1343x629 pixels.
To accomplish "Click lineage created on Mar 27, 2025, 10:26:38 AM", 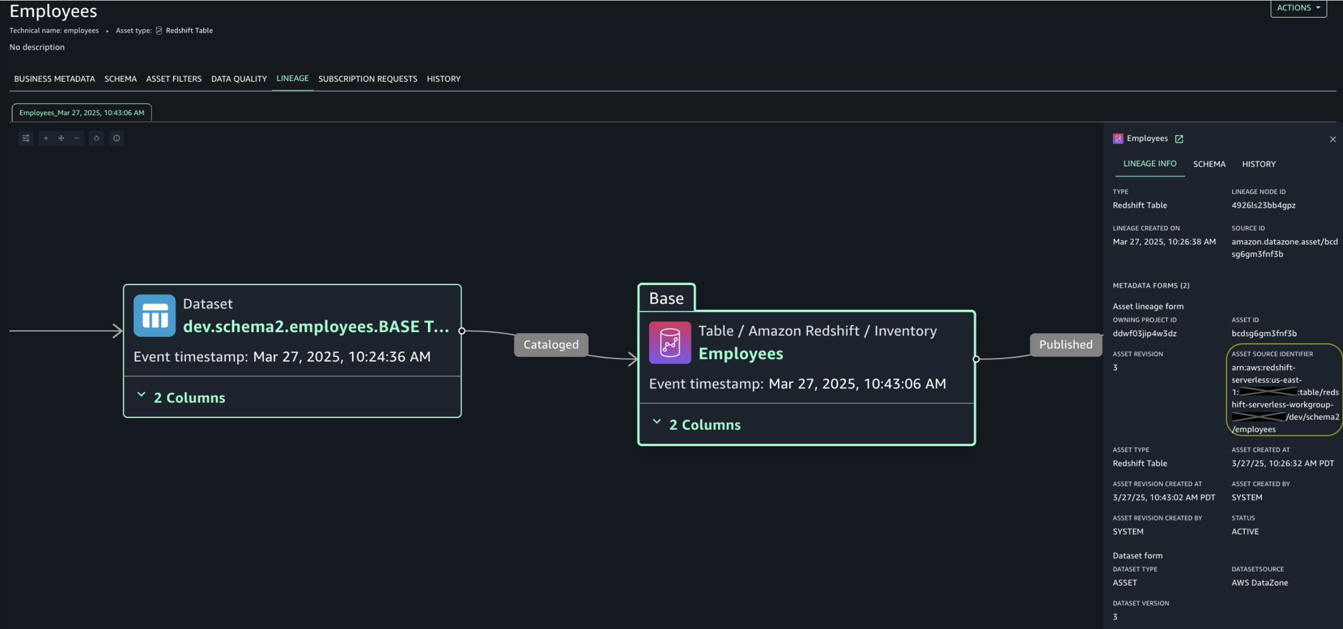I will click(1164, 242).
